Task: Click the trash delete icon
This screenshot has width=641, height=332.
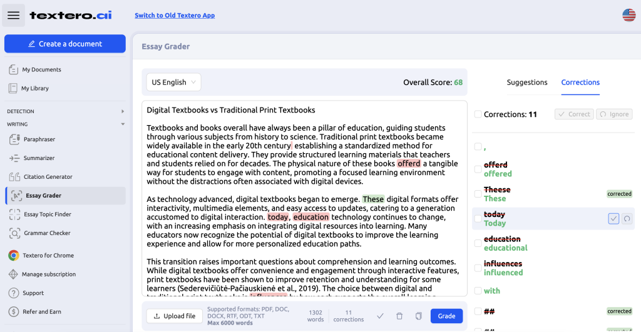Action: pyautogui.click(x=399, y=316)
